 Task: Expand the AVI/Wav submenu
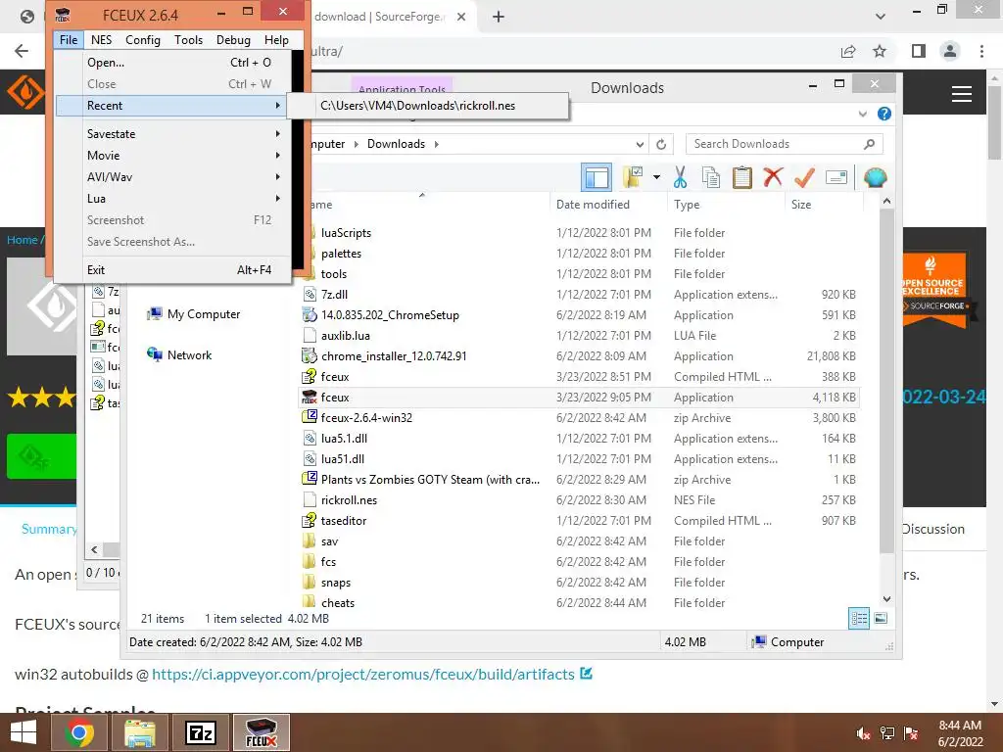[x=172, y=177]
